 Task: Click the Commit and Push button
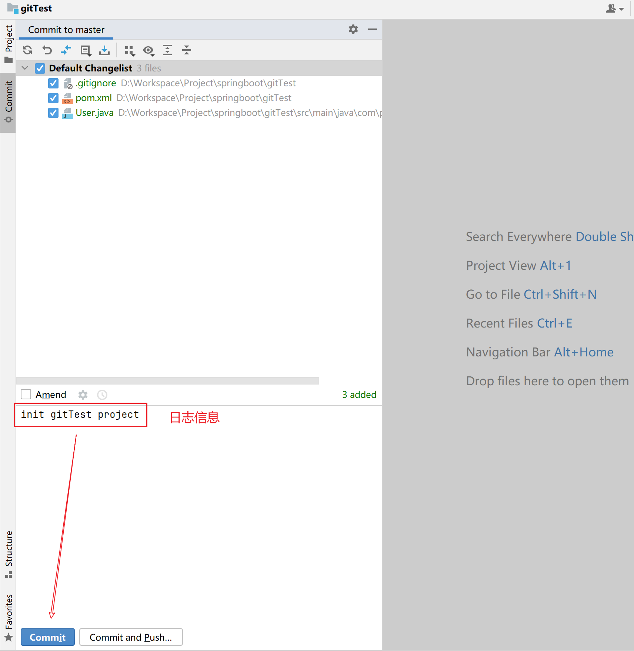click(x=131, y=637)
